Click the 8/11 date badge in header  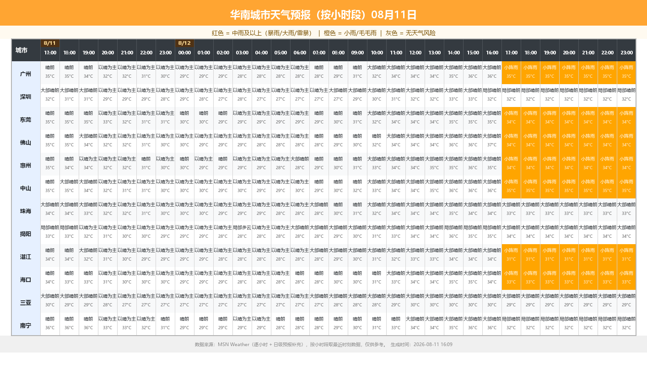[x=50, y=43]
